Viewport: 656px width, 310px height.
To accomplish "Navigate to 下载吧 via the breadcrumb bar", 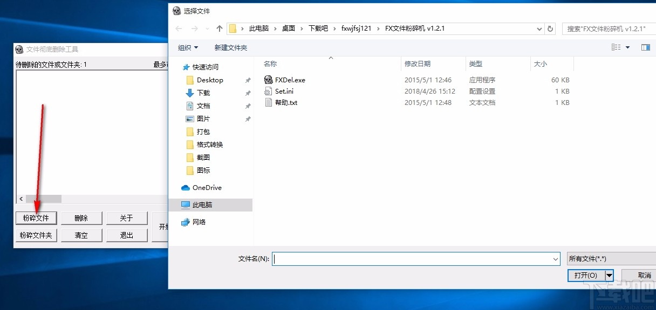I will [318, 29].
